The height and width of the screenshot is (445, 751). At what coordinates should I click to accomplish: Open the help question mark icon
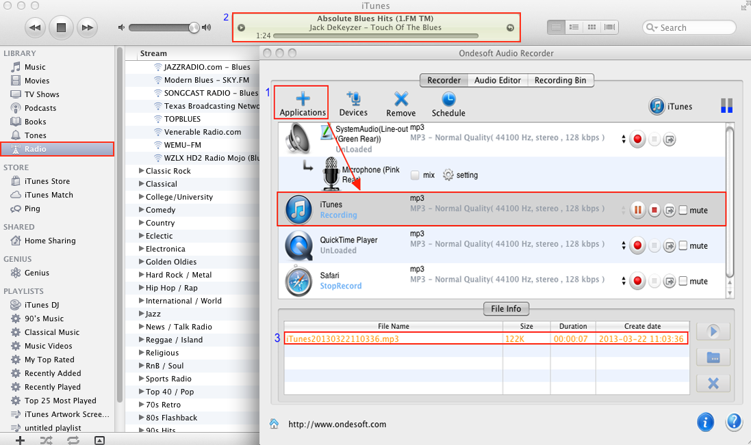(x=734, y=422)
